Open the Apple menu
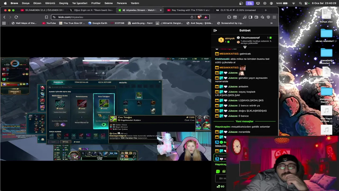The height and width of the screenshot is (191, 339). [x=5, y=3]
